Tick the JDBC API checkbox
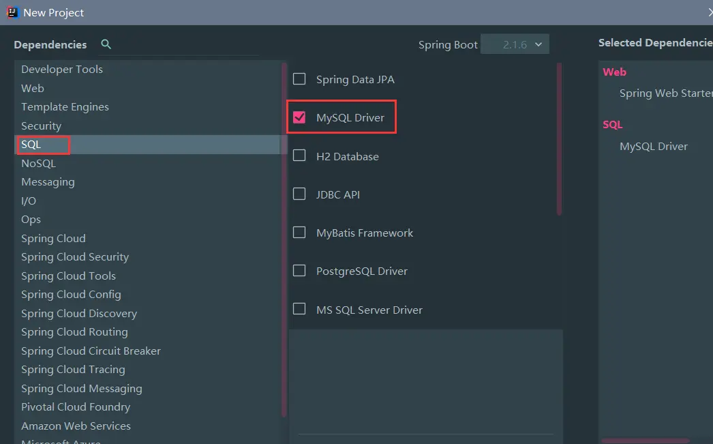713x444 pixels. point(299,194)
